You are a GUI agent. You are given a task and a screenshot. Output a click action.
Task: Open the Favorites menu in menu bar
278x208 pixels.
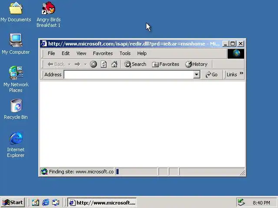click(x=103, y=53)
